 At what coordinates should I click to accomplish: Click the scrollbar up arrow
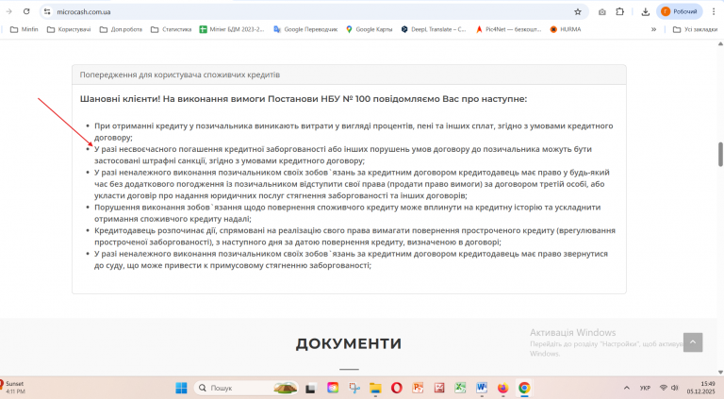point(720,44)
